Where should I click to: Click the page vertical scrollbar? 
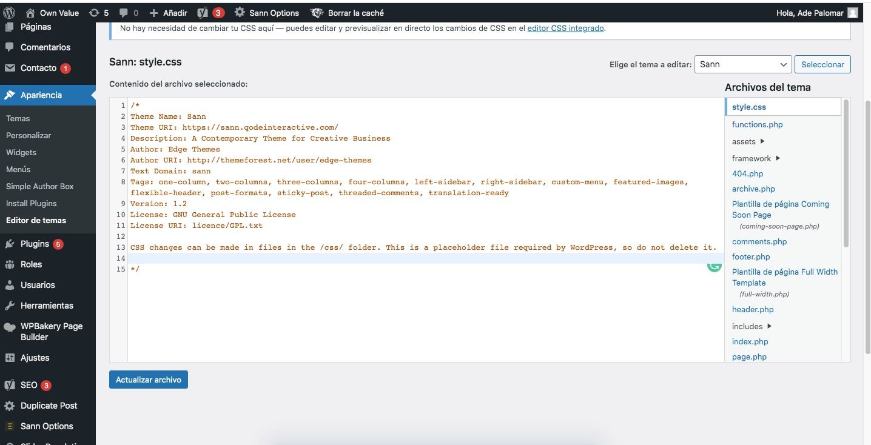(867, 227)
